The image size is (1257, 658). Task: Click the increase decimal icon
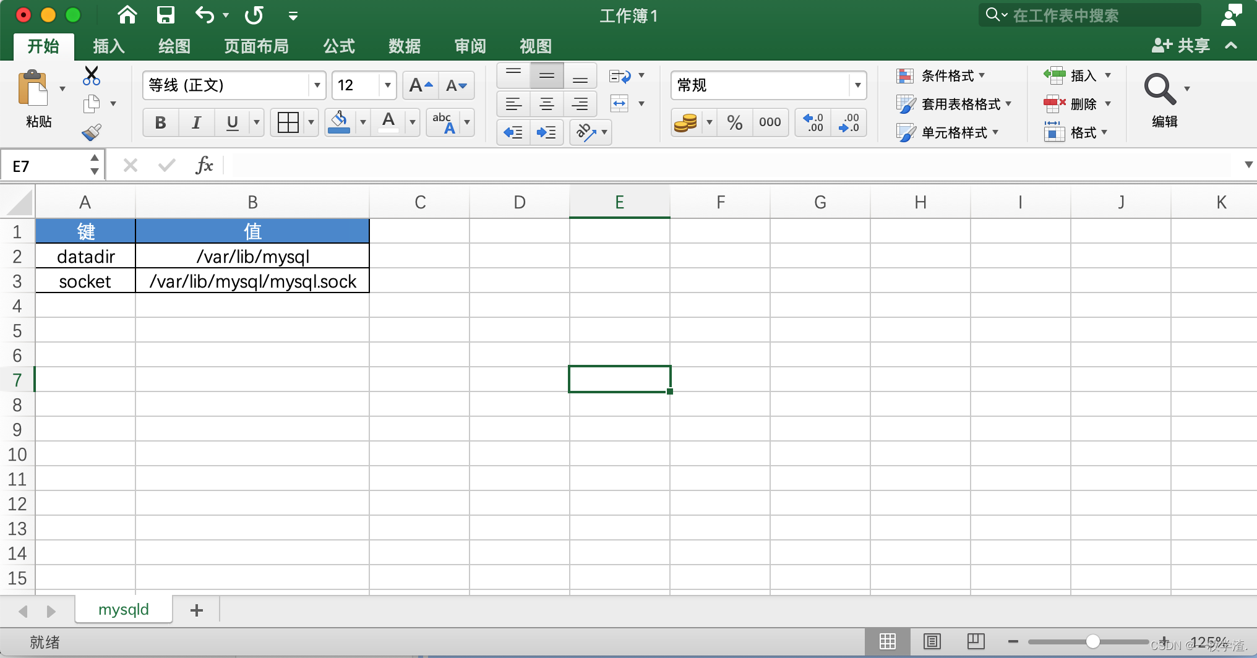click(812, 122)
